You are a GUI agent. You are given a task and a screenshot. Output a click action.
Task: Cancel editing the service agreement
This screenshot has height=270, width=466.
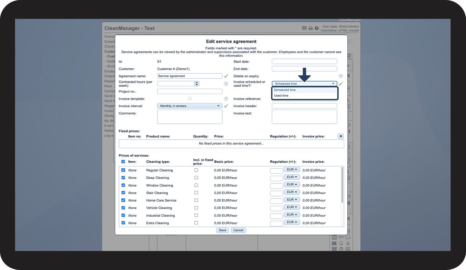coord(238,230)
